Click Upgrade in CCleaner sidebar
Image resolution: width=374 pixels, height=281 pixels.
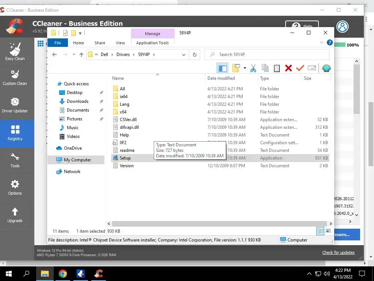click(x=15, y=215)
